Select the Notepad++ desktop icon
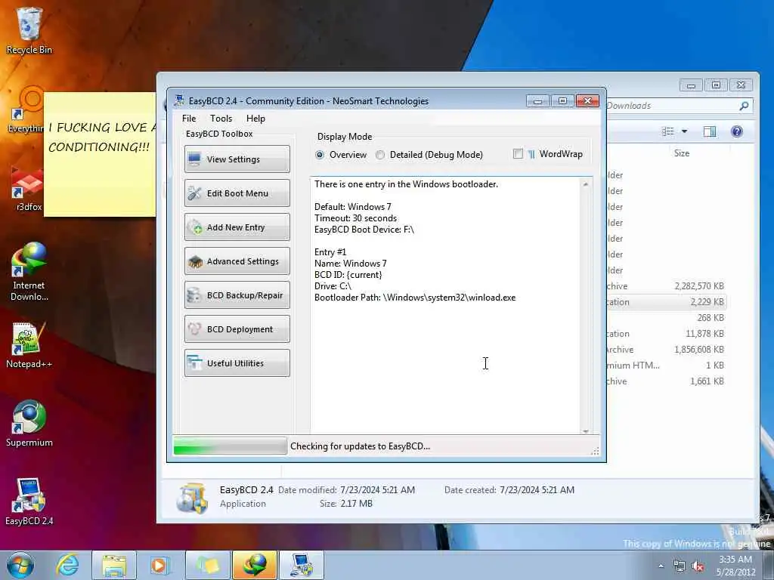 pyautogui.click(x=29, y=345)
